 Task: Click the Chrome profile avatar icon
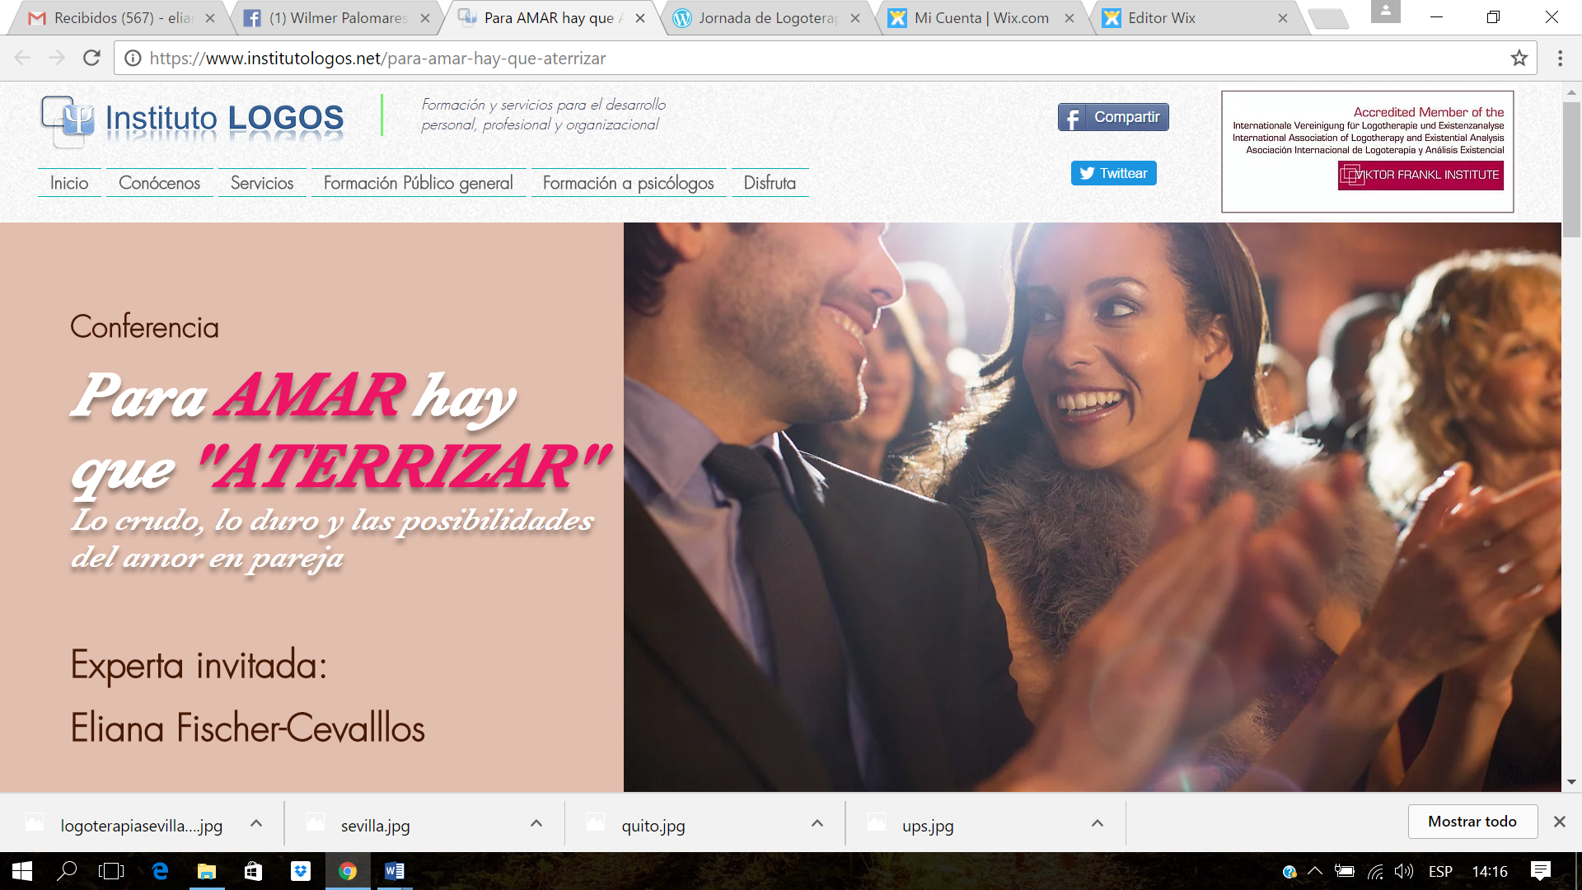point(1385,12)
